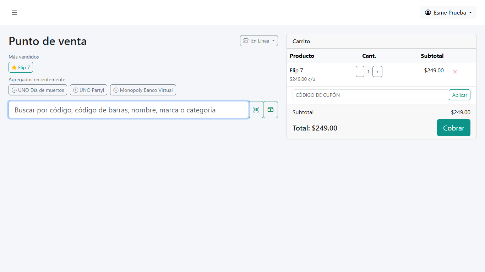The width and height of the screenshot is (485, 272).
Task: Click clock icon on UNO Día de muertos
Action: point(14,90)
